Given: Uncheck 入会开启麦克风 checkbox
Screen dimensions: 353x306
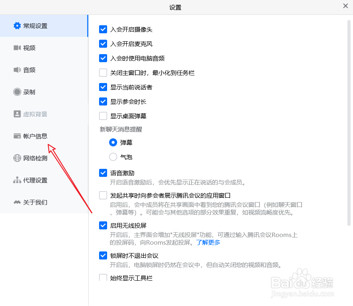Looking at the screenshot, I should pyautogui.click(x=103, y=44).
